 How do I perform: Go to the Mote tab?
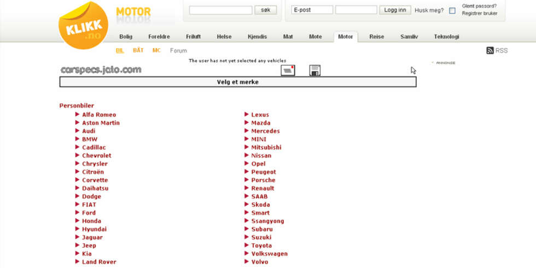[316, 37]
